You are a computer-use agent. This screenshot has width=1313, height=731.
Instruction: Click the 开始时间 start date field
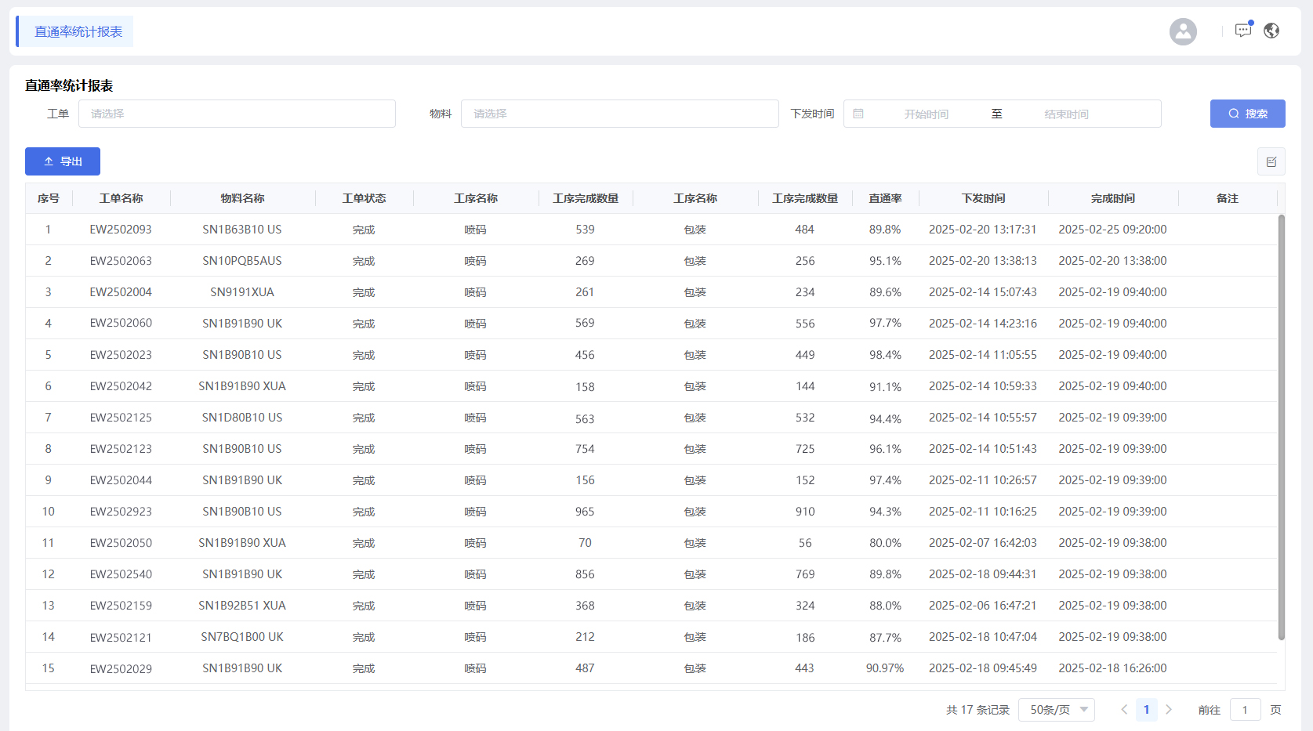(x=926, y=114)
